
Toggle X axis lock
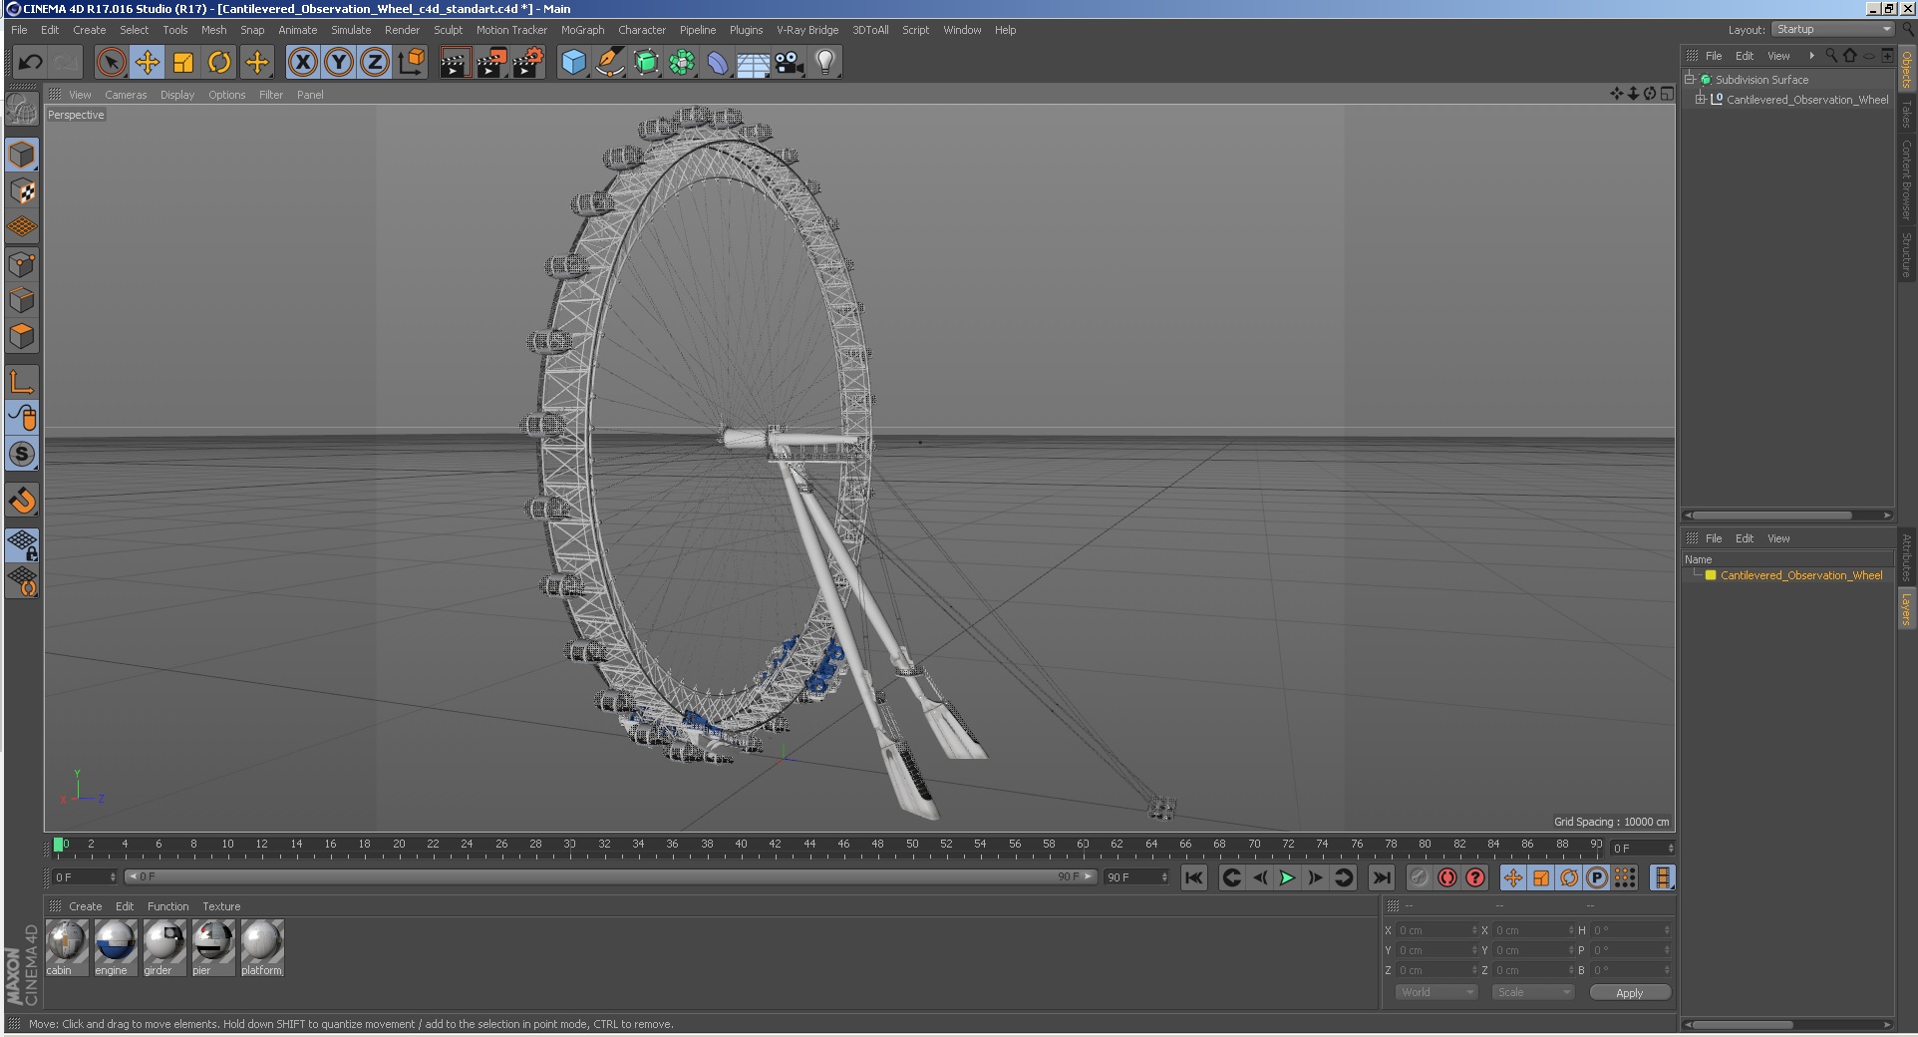tap(303, 63)
